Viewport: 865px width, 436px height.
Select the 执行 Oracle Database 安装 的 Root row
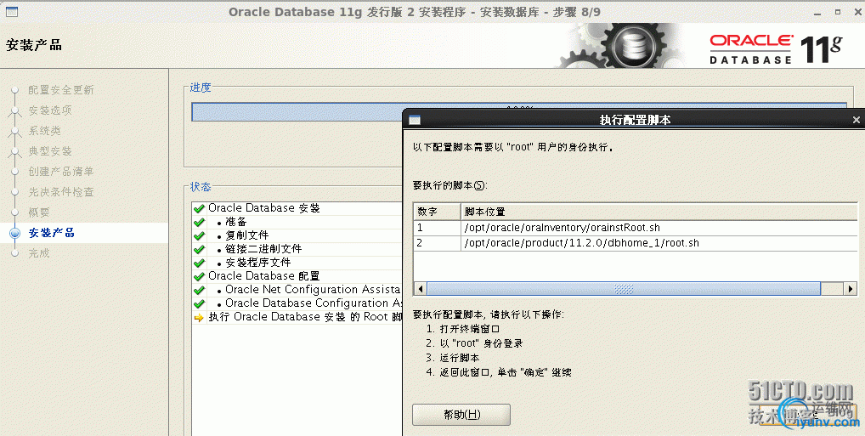pyautogui.click(x=297, y=317)
